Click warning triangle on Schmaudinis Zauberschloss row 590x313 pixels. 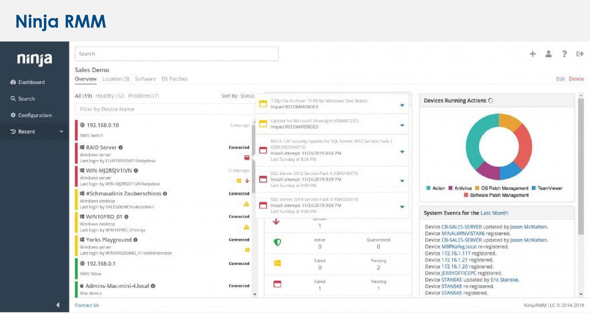tap(246, 204)
